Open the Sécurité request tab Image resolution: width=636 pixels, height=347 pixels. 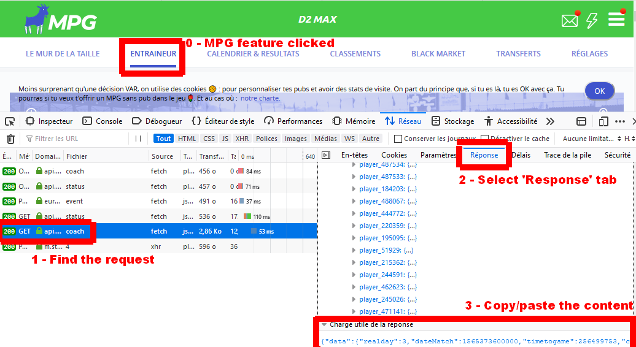coord(618,155)
